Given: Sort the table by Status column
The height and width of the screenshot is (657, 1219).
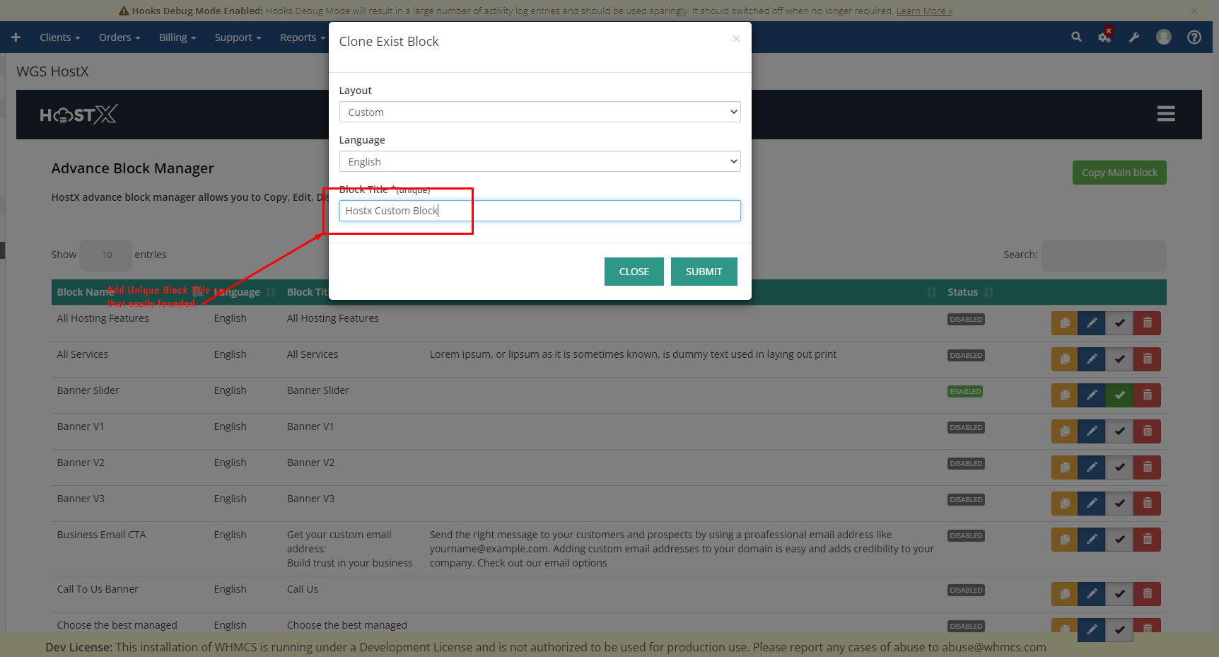Looking at the screenshot, I should (x=971, y=292).
